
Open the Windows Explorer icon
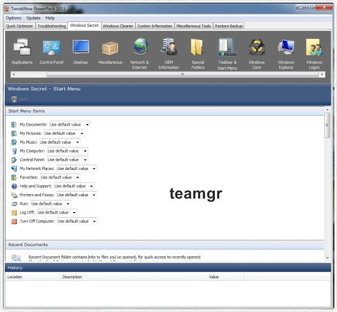pyautogui.click(x=286, y=47)
